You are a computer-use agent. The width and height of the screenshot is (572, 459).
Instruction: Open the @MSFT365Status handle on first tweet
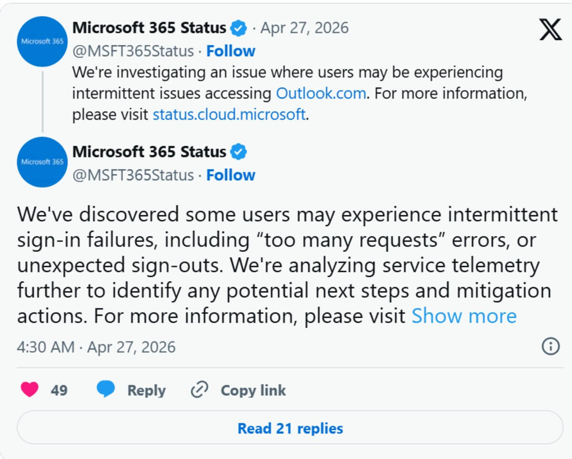[133, 51]
